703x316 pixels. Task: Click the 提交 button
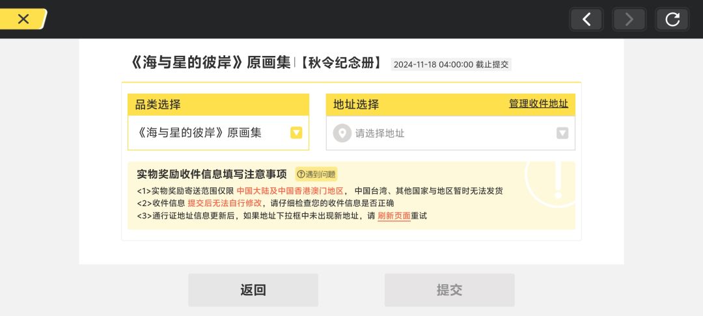(450, 290)
